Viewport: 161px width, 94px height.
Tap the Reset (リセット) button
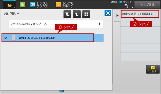pos(153,69)
